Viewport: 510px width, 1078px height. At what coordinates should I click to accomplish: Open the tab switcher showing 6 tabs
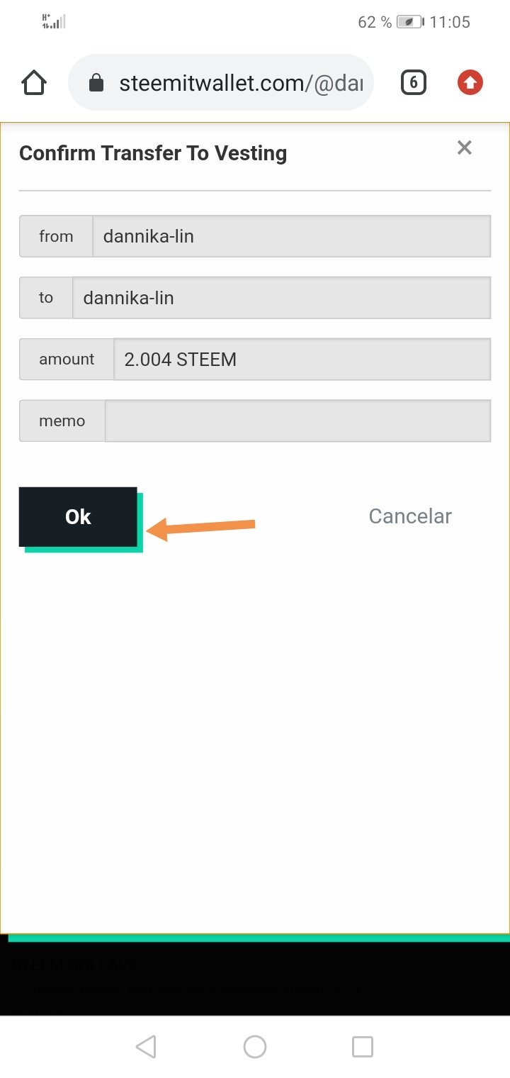point(413,83)
